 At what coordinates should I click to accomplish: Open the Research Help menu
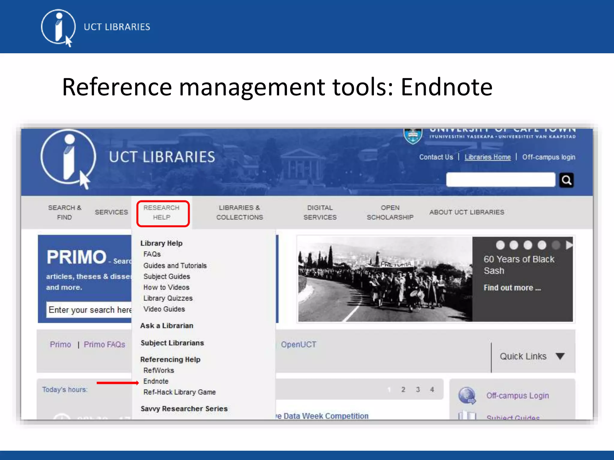tap(162, 212)
